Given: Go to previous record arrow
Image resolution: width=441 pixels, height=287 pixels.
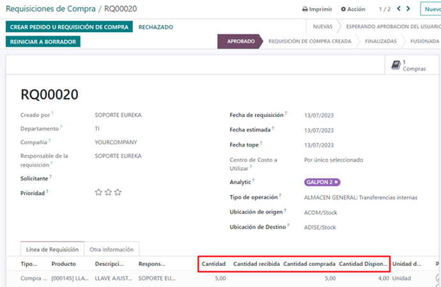Looking at the screenshot, I should (x=399, y=9).
